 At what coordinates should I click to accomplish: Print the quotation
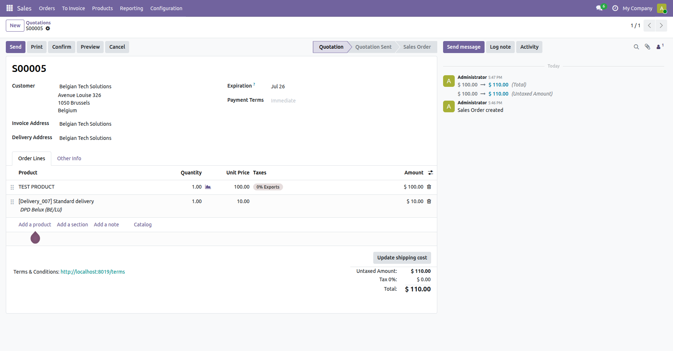click(x=37, y=47)
